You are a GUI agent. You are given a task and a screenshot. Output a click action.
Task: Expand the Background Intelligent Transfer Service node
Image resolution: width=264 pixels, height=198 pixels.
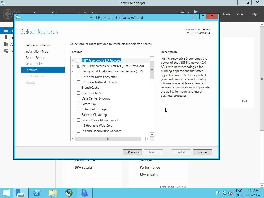(x=72, y=71)
